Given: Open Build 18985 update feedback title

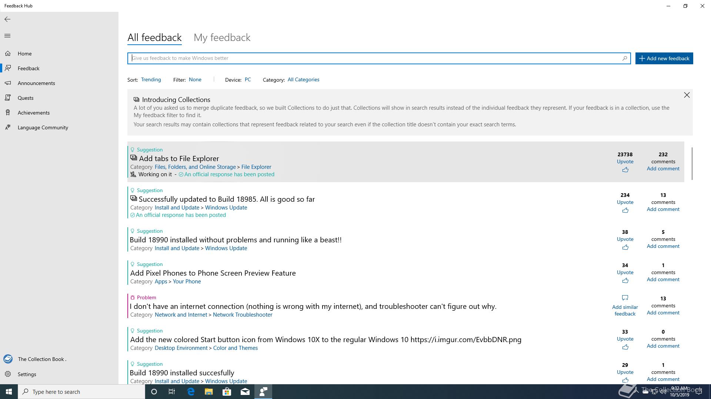Looking at the screenshot, I should (227, 199).
